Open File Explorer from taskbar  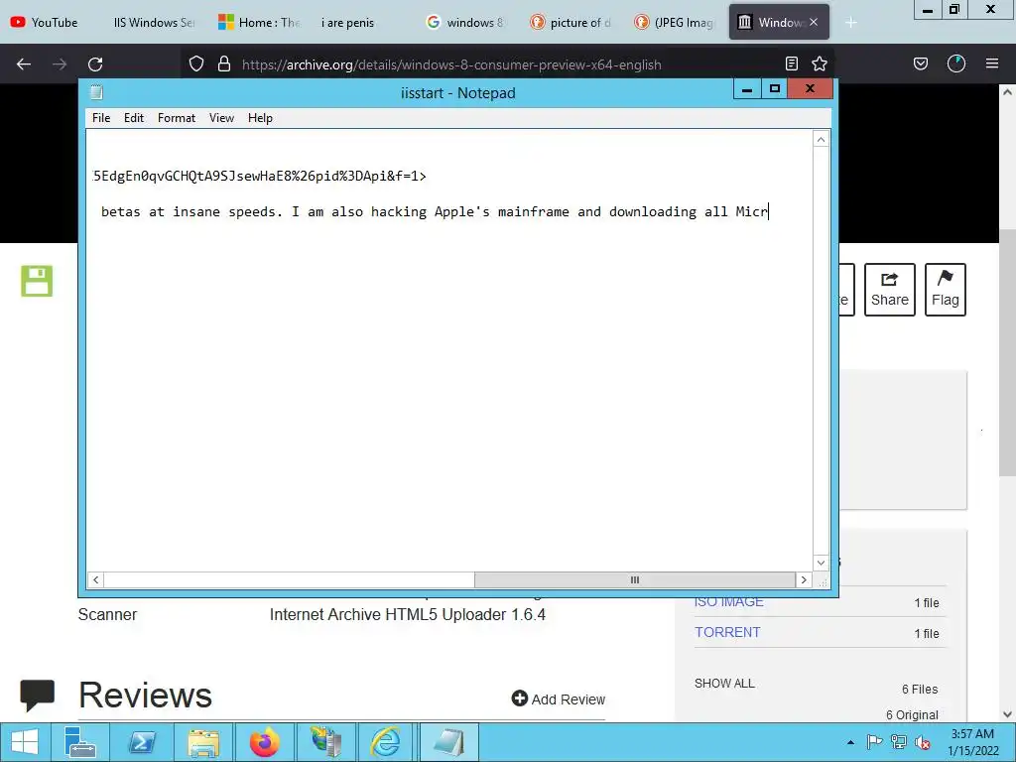203,742
